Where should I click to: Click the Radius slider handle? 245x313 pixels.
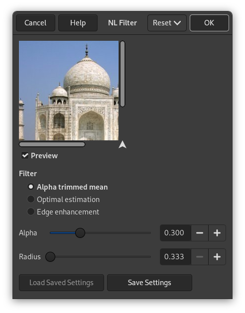click(50, 257)
